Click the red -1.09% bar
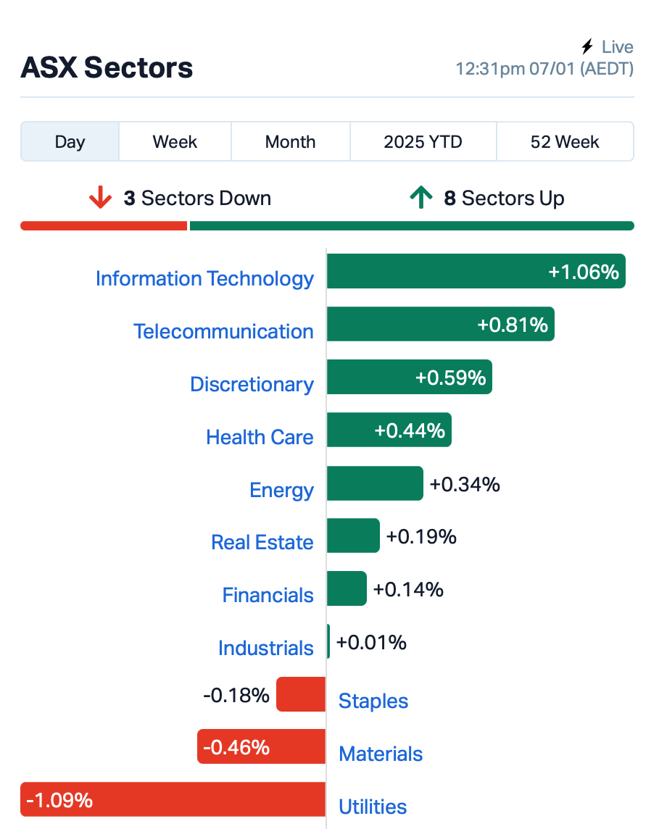This screenshot has height=829, width=667. tap(173, 799)
